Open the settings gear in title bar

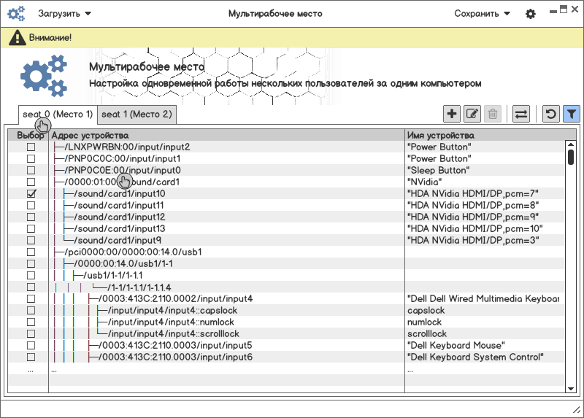pos(531,14)
